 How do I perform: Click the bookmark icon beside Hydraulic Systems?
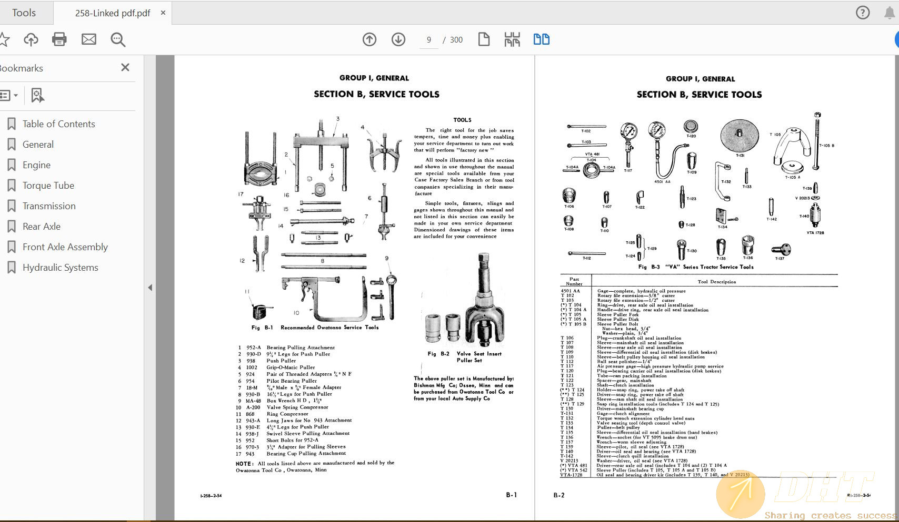point(11,268)
